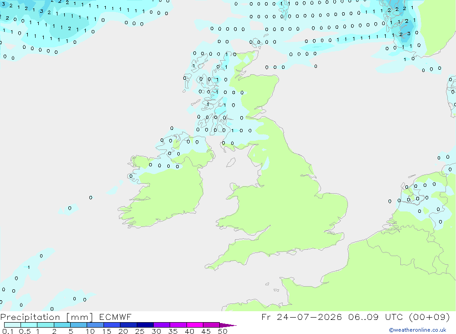Image resolution: width=456 pixels, height=334 pixels.
Task: Select the 0.1–0.5 mm lightest cyan legend swatch
Action: pos(12,325)
